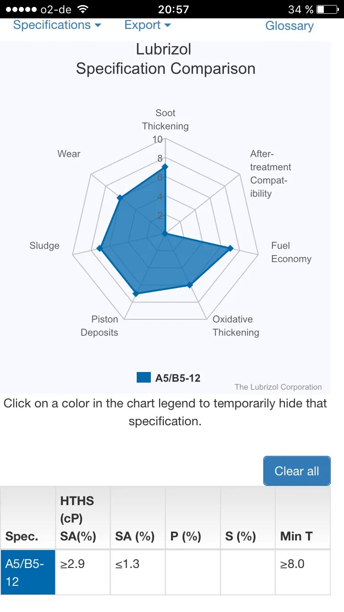Open the Glossary link
The height and width of the screenshot is (612, 344).
[289, 26]
